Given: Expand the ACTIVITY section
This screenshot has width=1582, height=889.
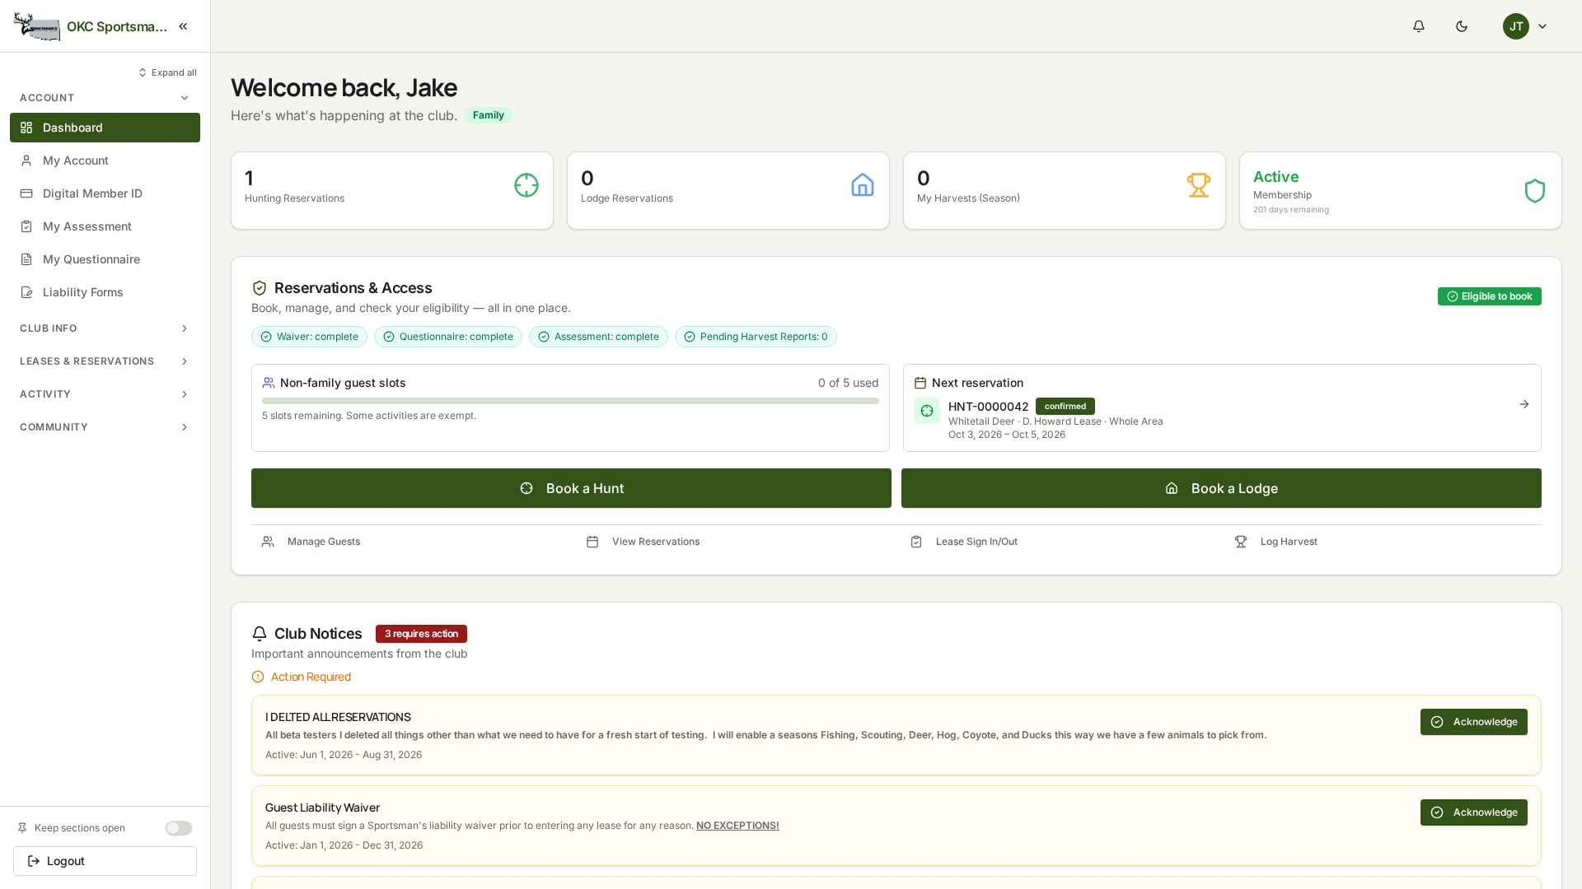Looking at the screenshot, I should coord(105,394).
